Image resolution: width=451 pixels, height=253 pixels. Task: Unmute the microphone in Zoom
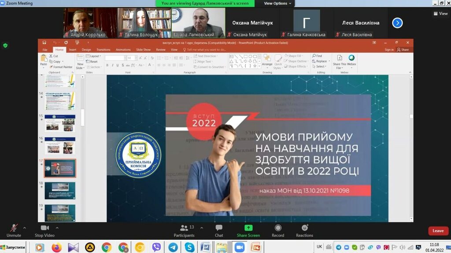pyautogui.click(x=14, y=228)
